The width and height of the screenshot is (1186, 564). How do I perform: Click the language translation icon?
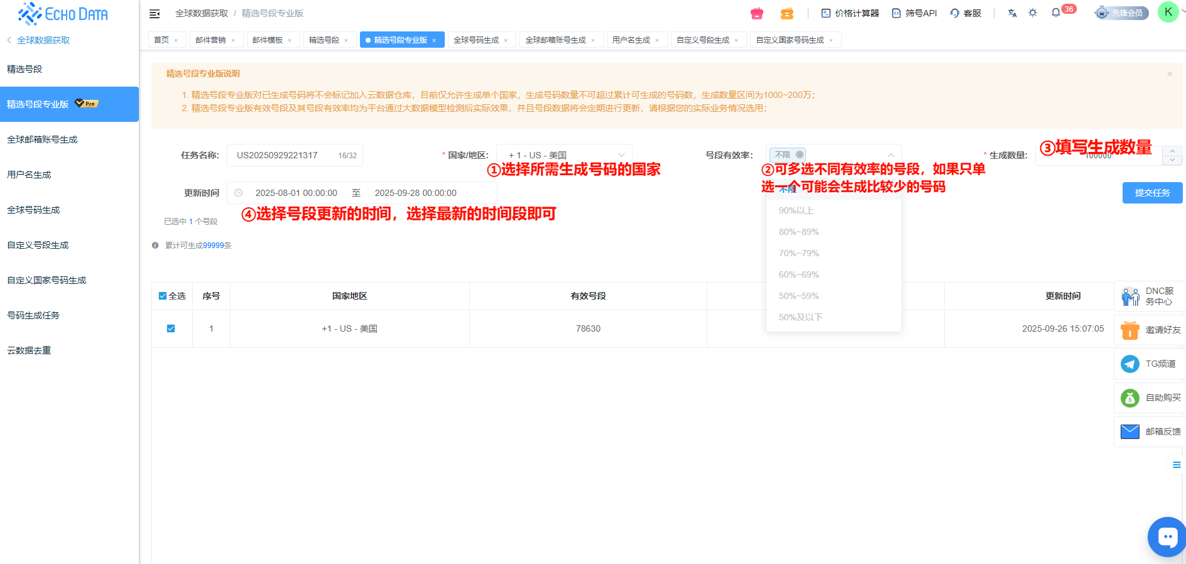coord(1012,13)
